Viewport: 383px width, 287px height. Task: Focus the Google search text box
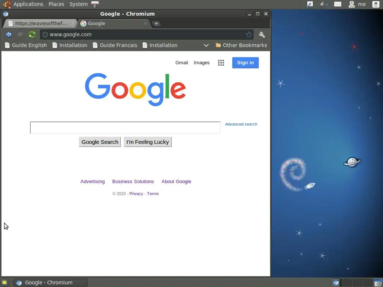click(x=125, y=128)
